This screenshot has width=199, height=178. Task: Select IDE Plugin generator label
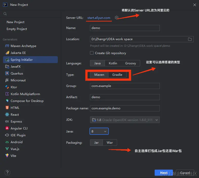coord(18,135)
